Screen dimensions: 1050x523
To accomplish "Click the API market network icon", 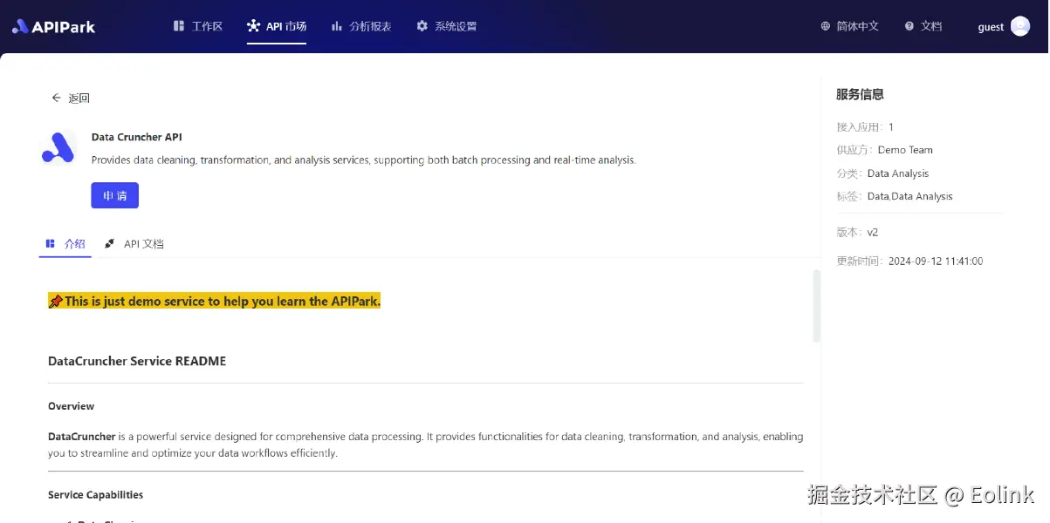I will click(253, 26).
